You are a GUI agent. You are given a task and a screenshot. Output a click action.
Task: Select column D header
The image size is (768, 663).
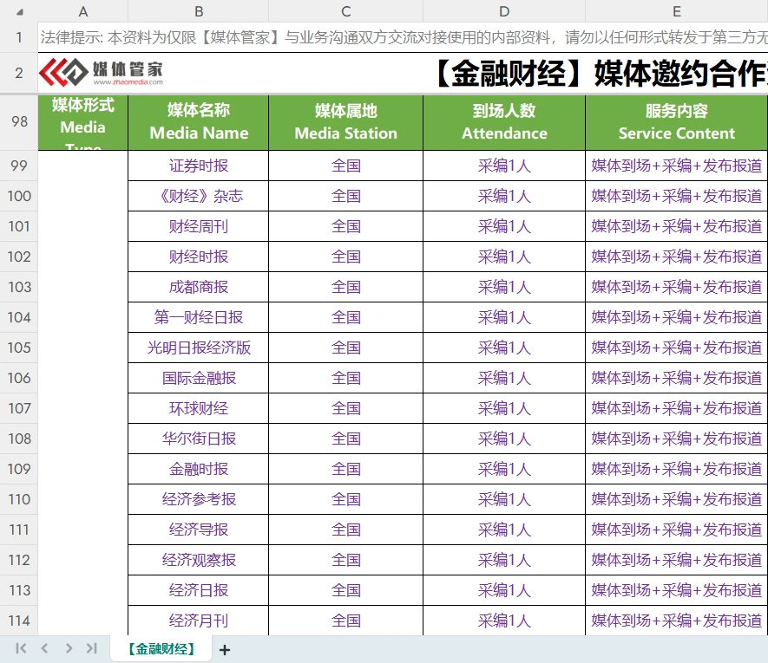(x=504, y=11)
